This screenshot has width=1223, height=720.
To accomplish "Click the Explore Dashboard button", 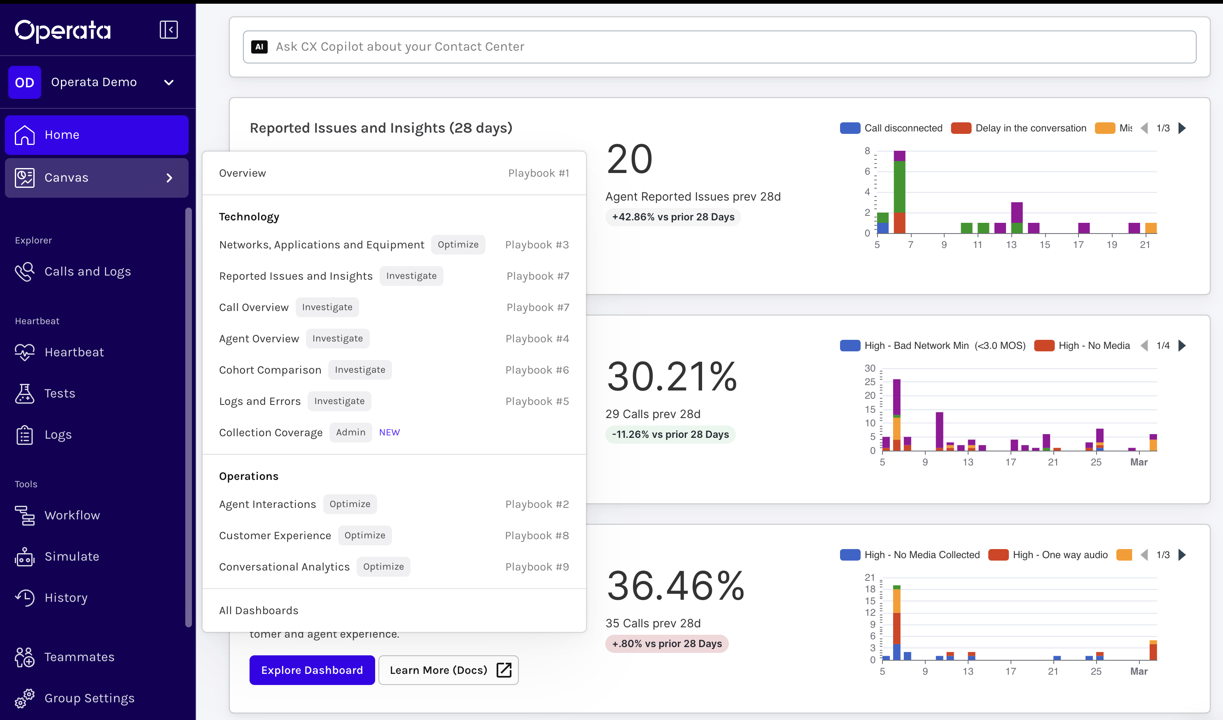I will [312, 670].
